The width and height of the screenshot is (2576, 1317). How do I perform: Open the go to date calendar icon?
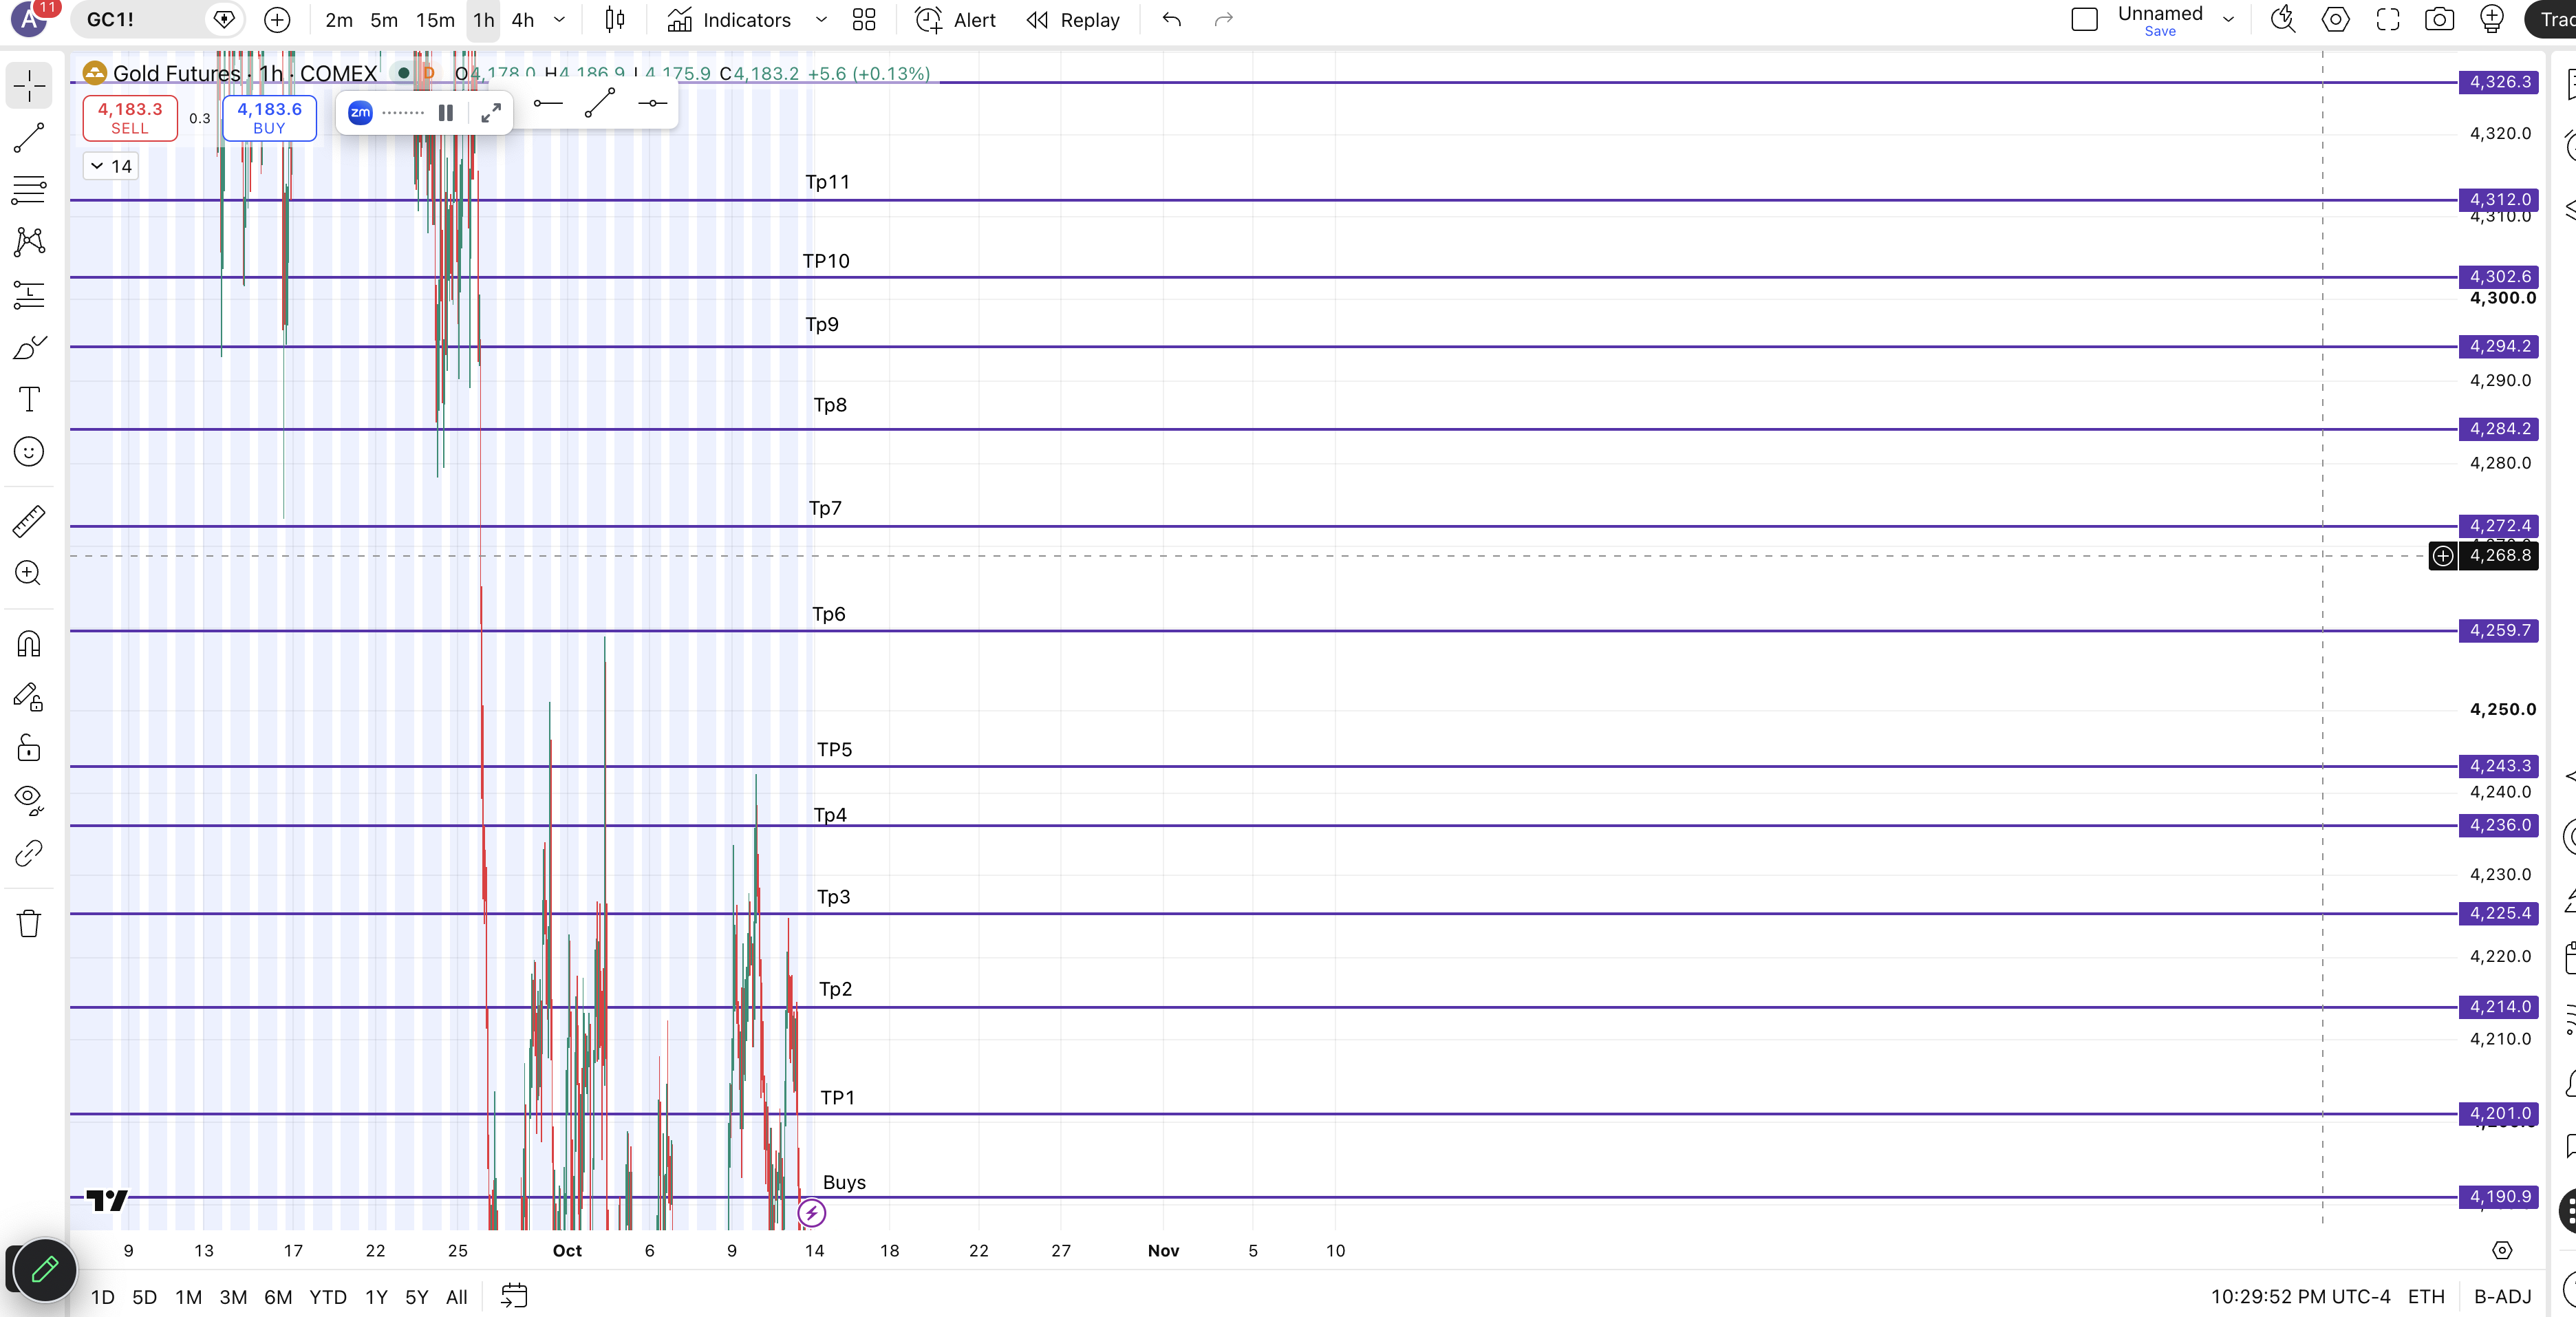coord(514,1296)
